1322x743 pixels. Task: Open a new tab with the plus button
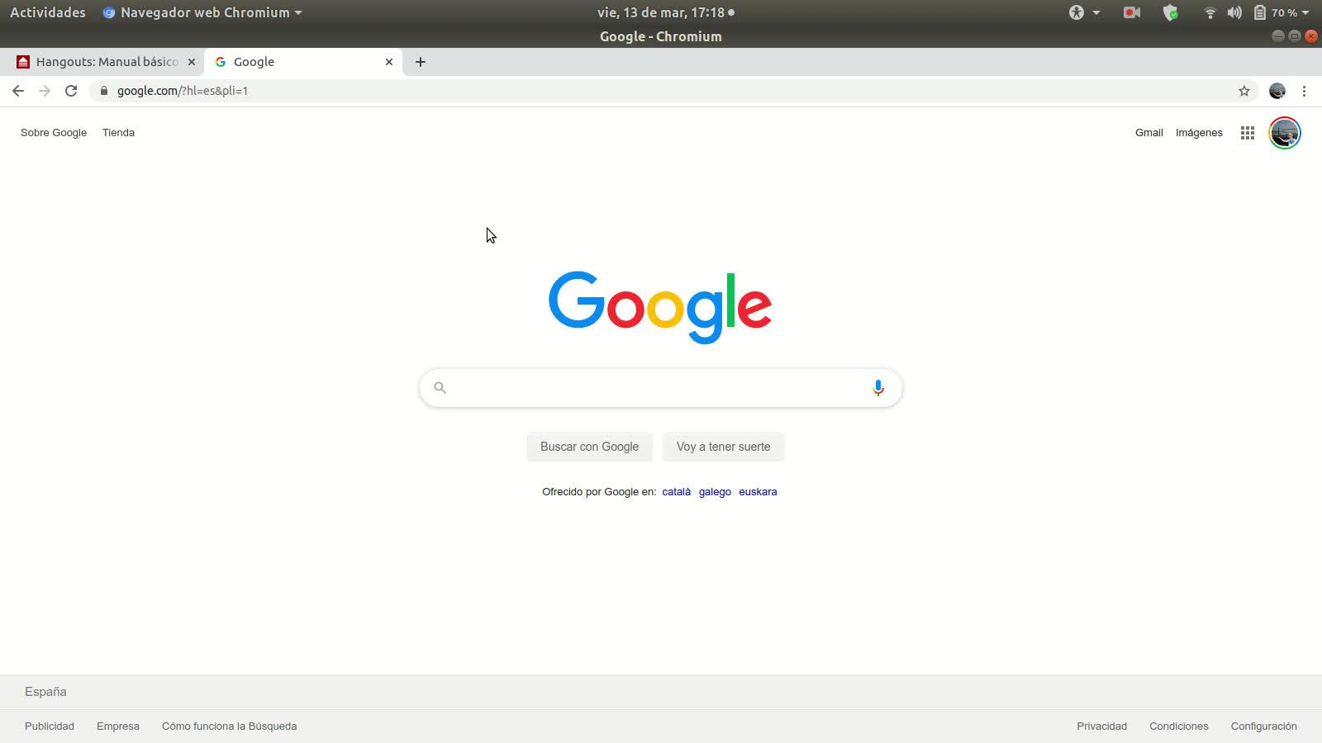[x=421, y=62]
